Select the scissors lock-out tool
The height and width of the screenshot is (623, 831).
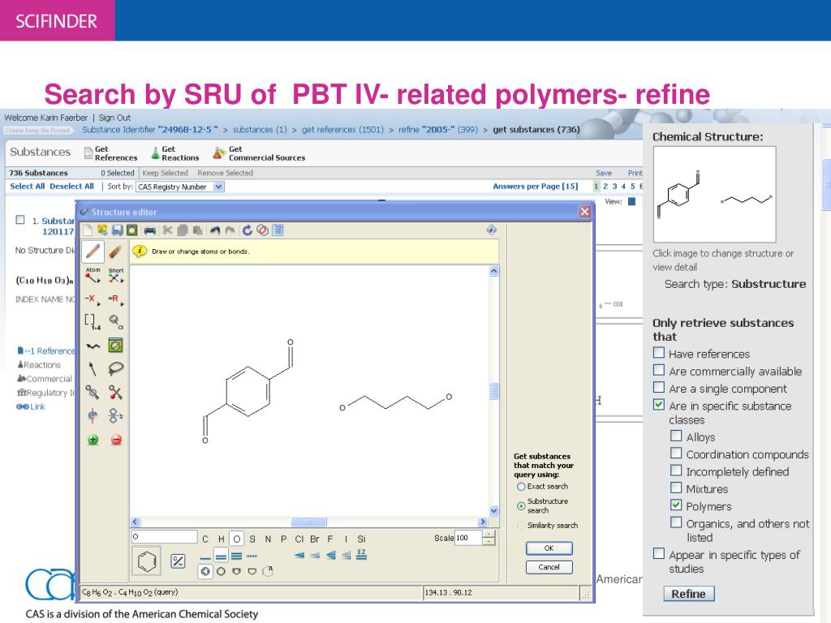coord(115,393)
